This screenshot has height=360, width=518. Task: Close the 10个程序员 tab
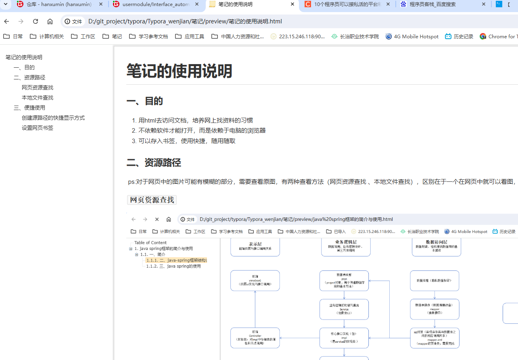pos(388,4)
